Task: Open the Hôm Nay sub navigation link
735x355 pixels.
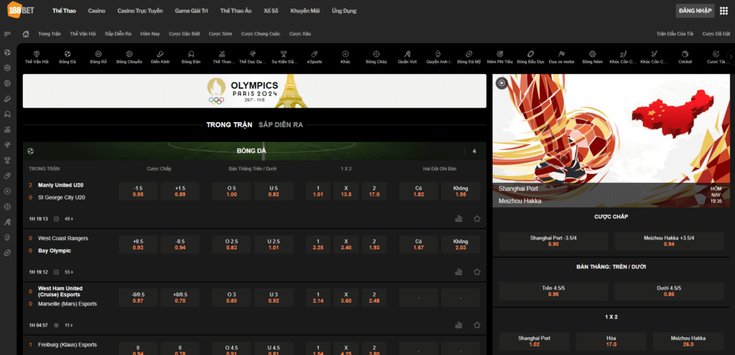Action: (150, 34)
